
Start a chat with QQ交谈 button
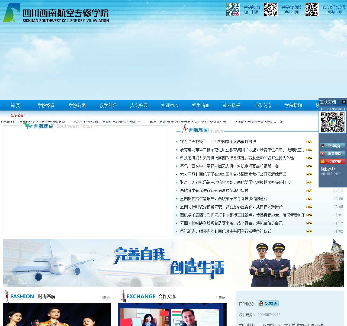(268, 303)
